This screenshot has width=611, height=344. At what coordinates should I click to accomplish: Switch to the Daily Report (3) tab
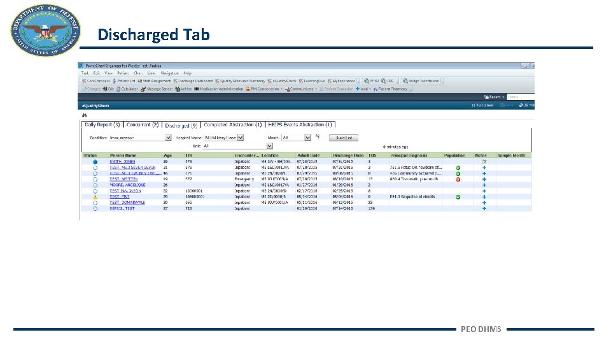(x=102, y=125)
